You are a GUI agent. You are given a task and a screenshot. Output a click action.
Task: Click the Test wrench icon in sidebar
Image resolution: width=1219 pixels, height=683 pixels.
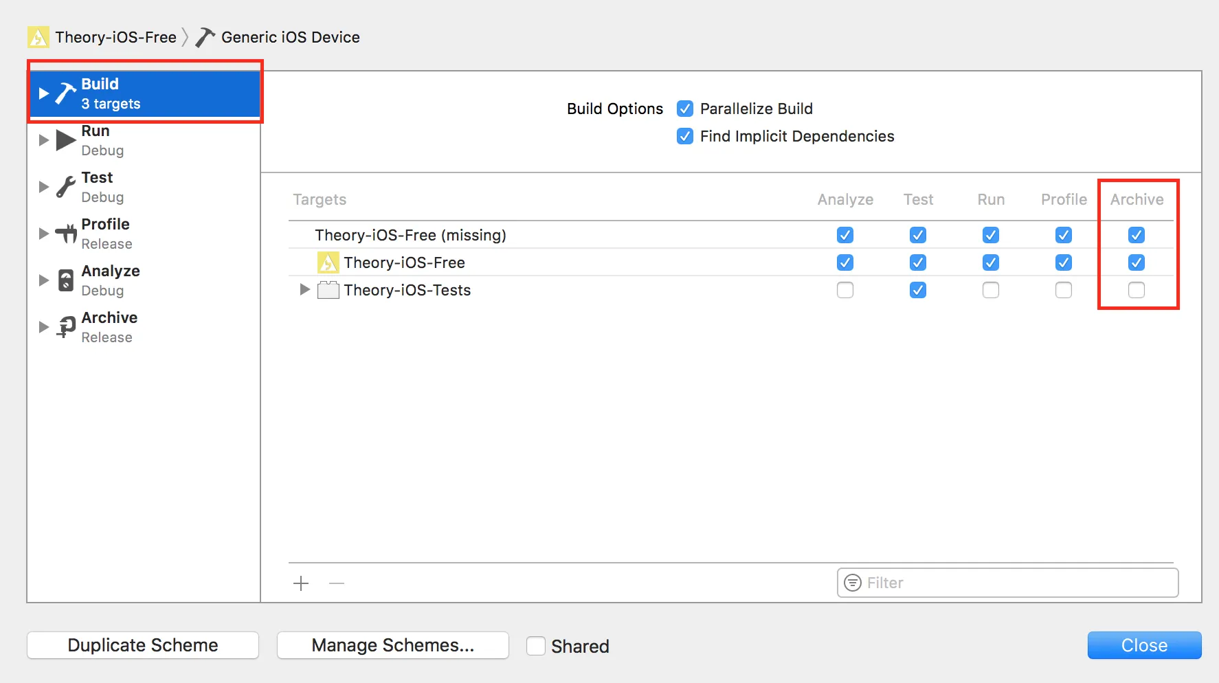(66, 187)
